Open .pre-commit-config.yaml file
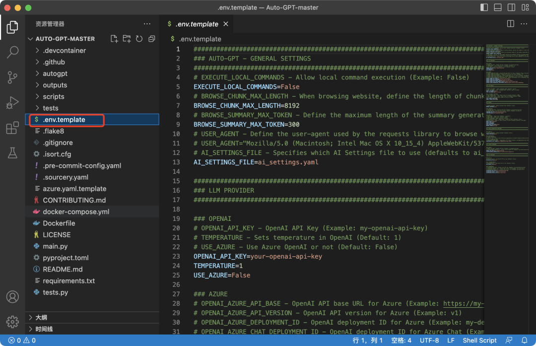536x346 pixels. pyautogui.click(x=92, y=165)
